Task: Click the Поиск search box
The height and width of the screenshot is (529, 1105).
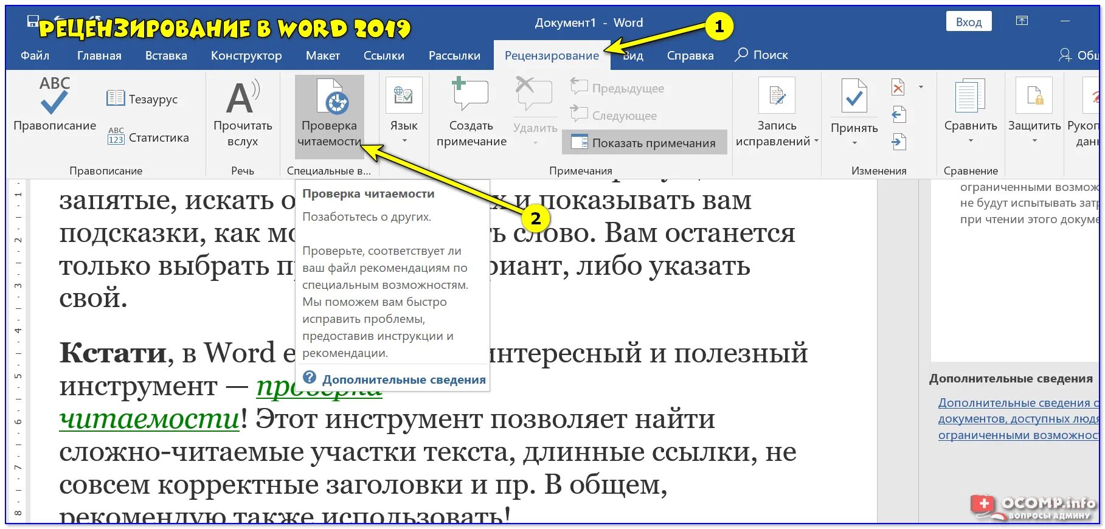Action: (x=761, y=55)
